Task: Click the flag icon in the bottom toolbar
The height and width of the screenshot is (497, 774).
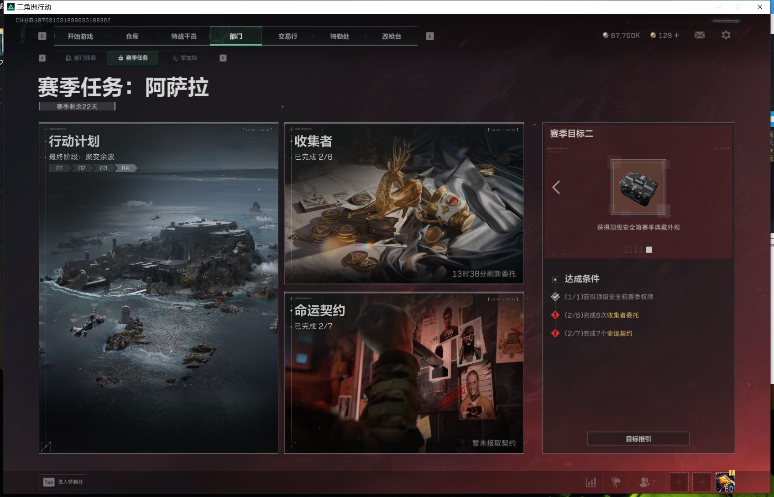Action: 616,481
